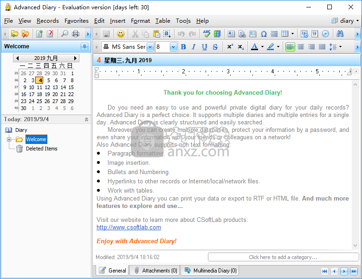This screenshot has height=279, width=362.
Task: Enable right paragraph alignment
Action: (x=311, y=47)
